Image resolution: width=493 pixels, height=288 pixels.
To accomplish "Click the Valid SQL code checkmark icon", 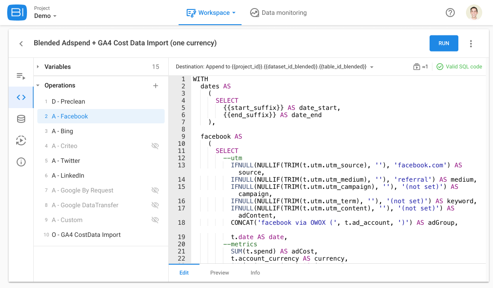I will 440,66.
